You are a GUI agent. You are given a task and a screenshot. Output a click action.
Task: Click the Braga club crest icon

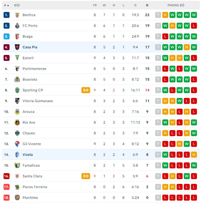[x=17, y=36]
